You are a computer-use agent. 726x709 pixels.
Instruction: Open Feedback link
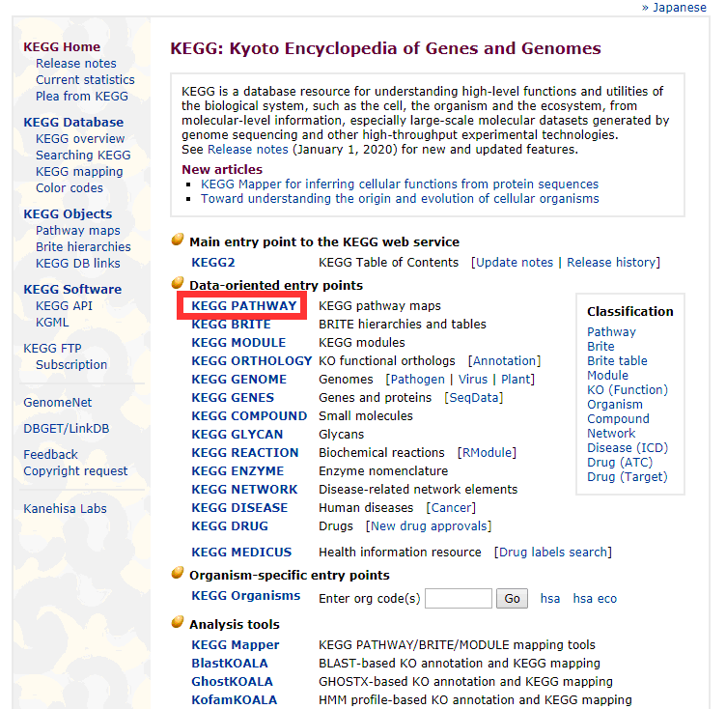coord(51,455)
